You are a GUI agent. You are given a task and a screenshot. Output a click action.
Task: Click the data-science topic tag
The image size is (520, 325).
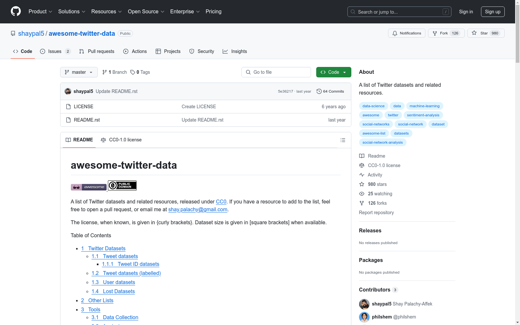click(x=373, y=106)
